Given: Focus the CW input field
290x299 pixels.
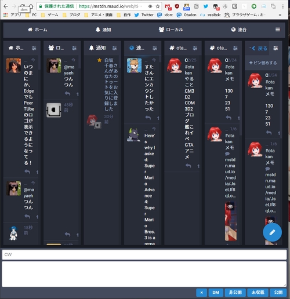Looking at the screenshot, I should pos(144,254).
